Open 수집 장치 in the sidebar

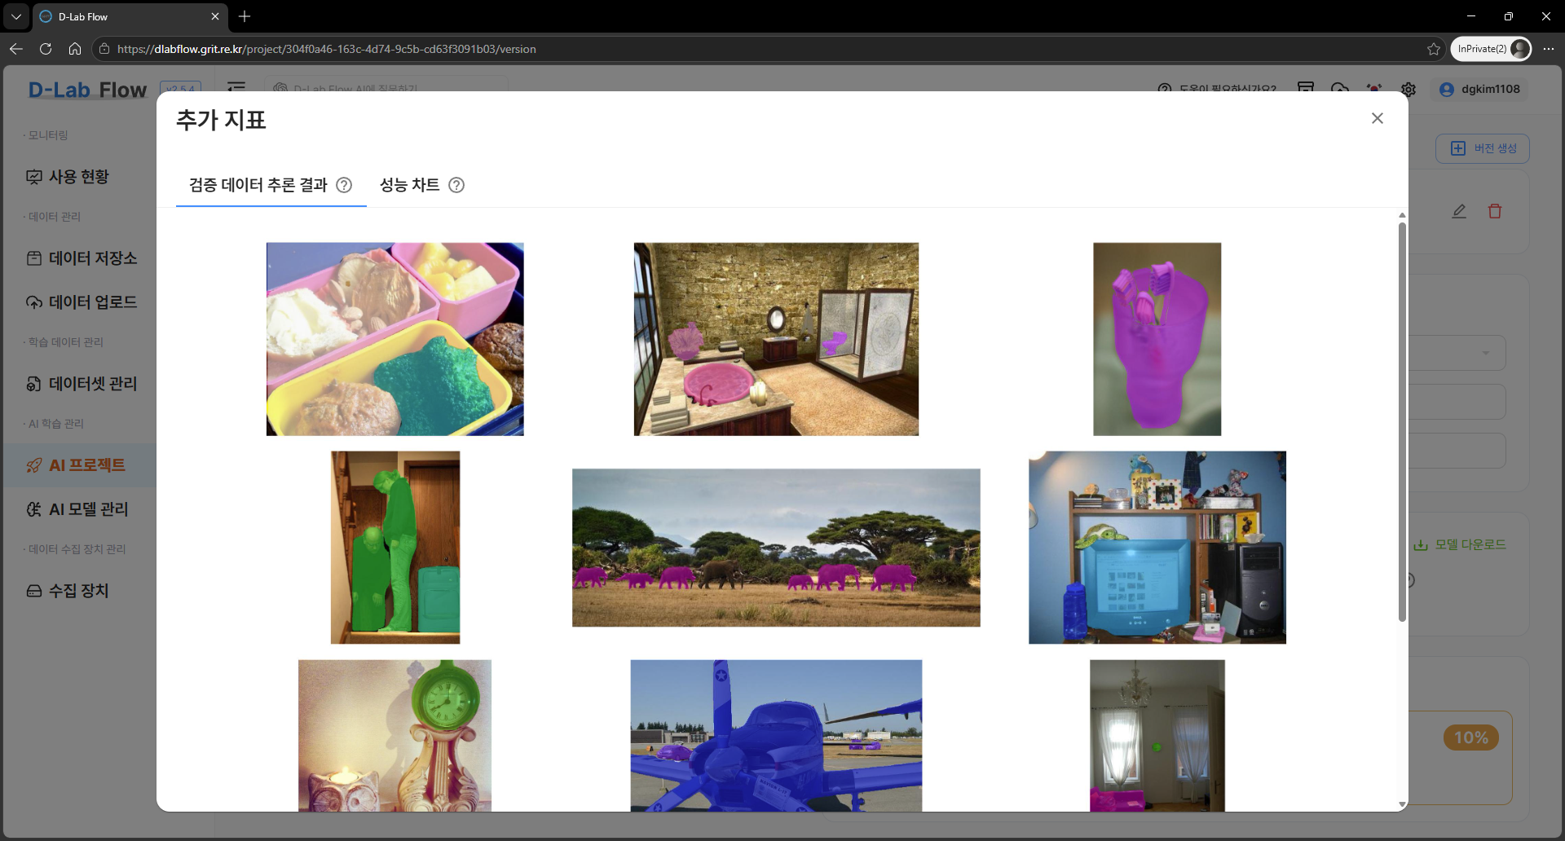point(79,591)
